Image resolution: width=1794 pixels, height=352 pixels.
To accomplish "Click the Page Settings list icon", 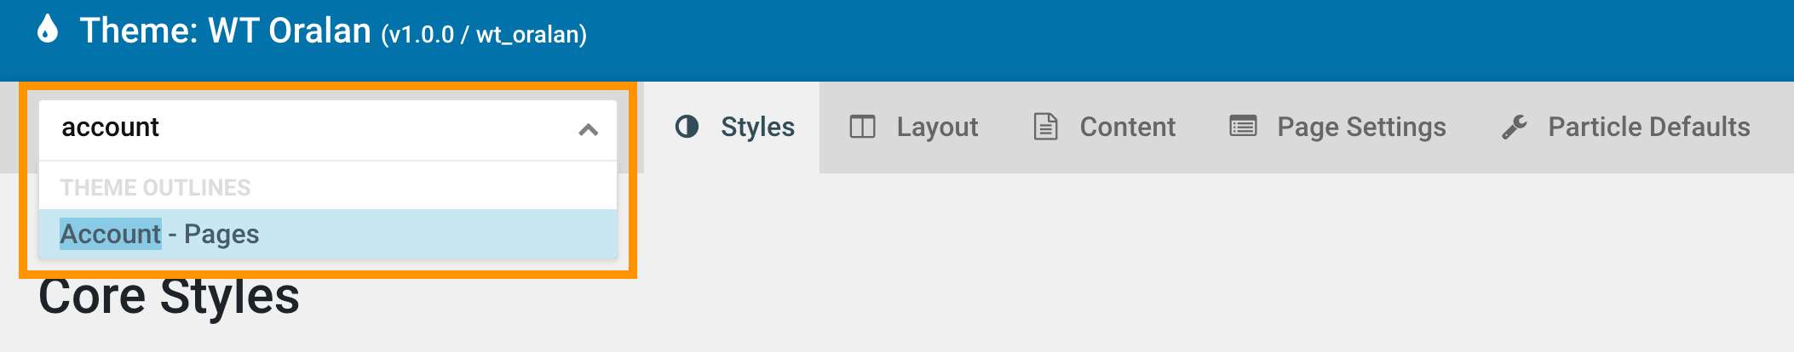I will 1243,127.
